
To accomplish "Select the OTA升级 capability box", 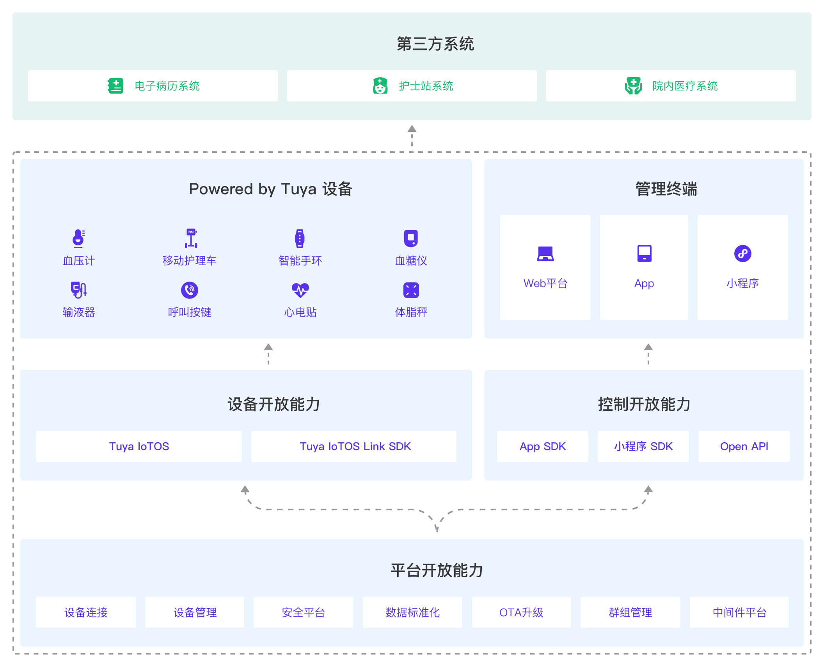I will (x=522, y=612).
